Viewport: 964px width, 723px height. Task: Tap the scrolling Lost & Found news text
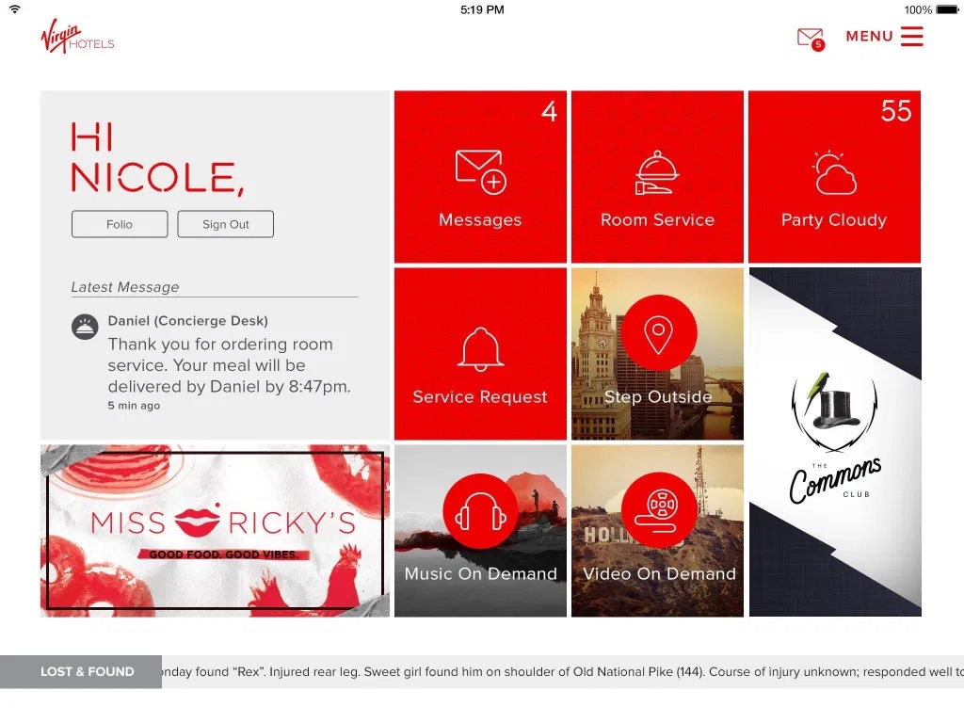563,672
